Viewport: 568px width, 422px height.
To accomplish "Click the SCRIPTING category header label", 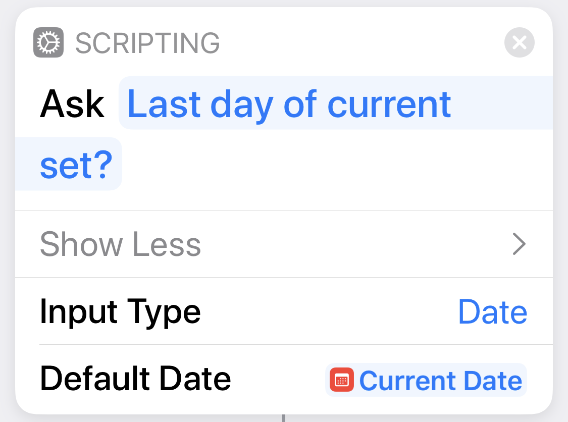I will click(x=147, y=43).
